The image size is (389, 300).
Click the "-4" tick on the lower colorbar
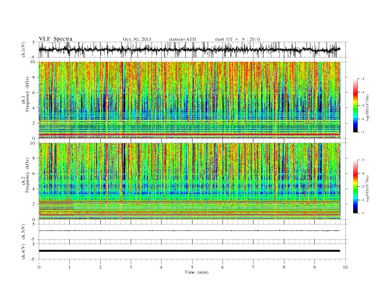coord(362,173)
